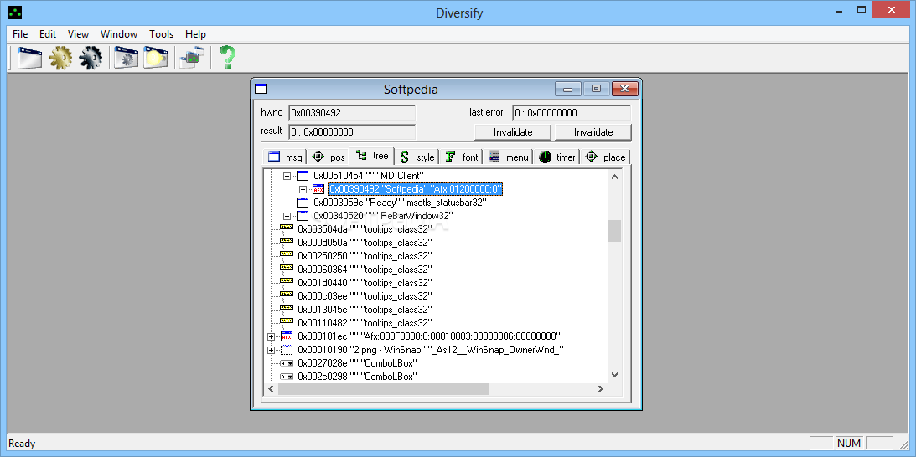Click the Diversify app icon in title bar
This screenshot has width=916, height=457.
16,12
